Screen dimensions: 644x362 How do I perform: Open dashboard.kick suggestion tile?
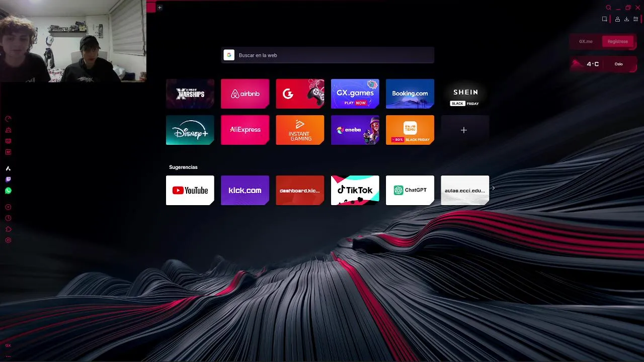[300, 191]
